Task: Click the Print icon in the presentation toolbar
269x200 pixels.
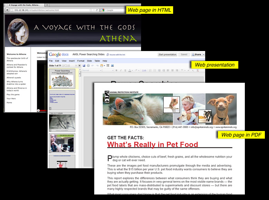Action: pyautogui.click(x=88, y=66)
